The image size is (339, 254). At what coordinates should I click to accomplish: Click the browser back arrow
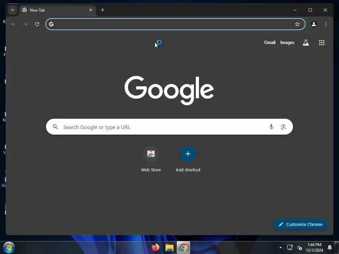(x=13, y=24)
